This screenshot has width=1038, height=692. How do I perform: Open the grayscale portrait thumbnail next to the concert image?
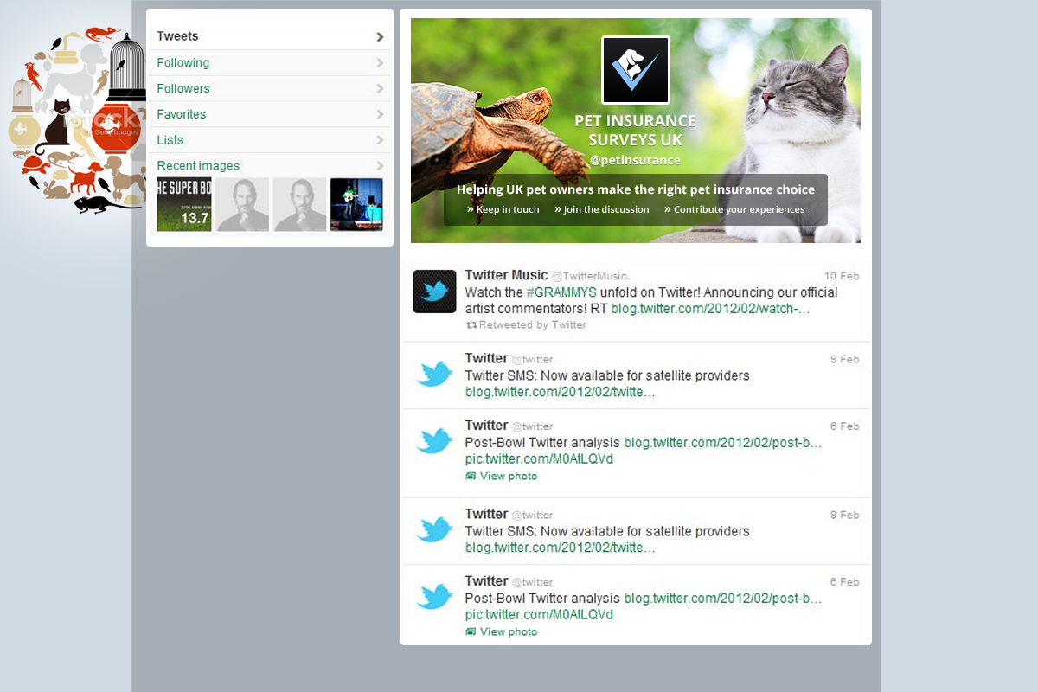tap(299, 205)
